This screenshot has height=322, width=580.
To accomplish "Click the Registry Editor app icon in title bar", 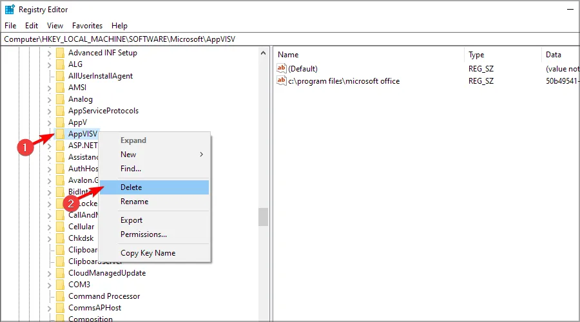I will [x=9, y=10].
